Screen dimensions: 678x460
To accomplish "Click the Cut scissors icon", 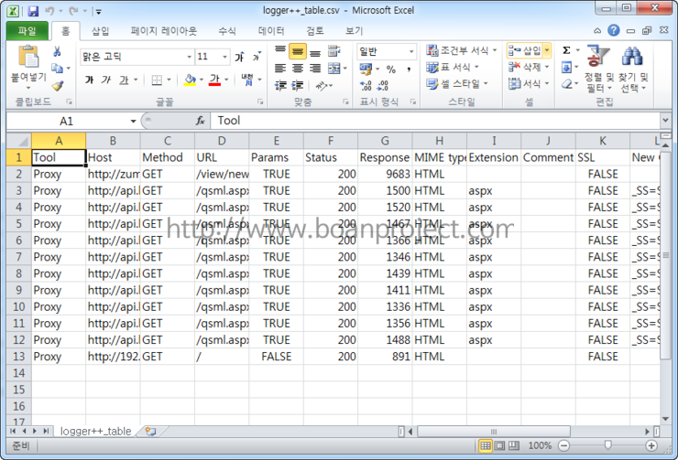I will pos(57,51).
